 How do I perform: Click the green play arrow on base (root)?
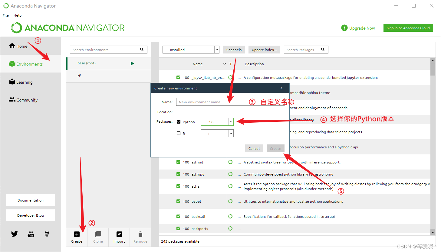(132, 63)
